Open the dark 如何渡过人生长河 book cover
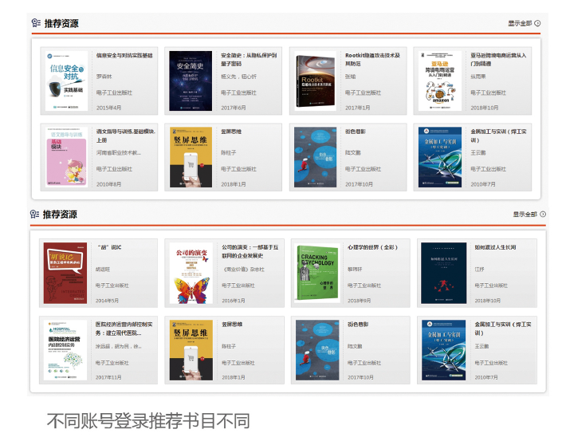This screenshot has height=441, width=562. tap(444, 273)
